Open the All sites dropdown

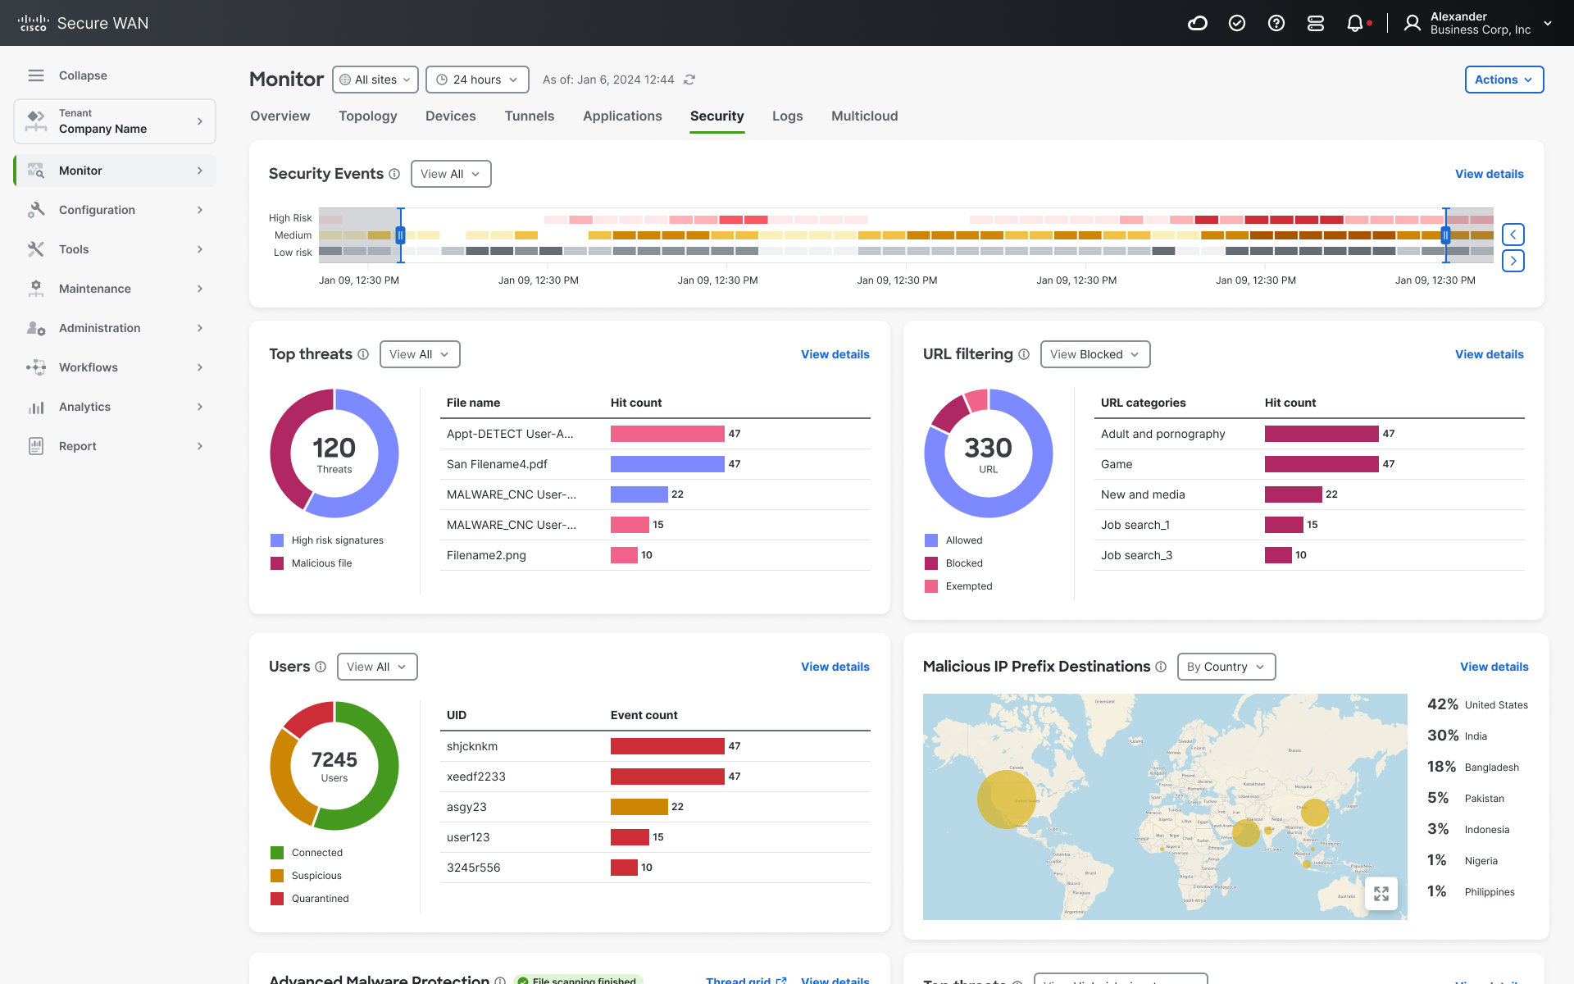pyautogui.click(x=375, y=80)
